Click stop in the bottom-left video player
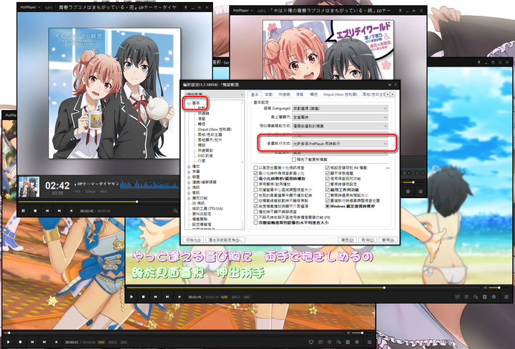 coord(20,342)
